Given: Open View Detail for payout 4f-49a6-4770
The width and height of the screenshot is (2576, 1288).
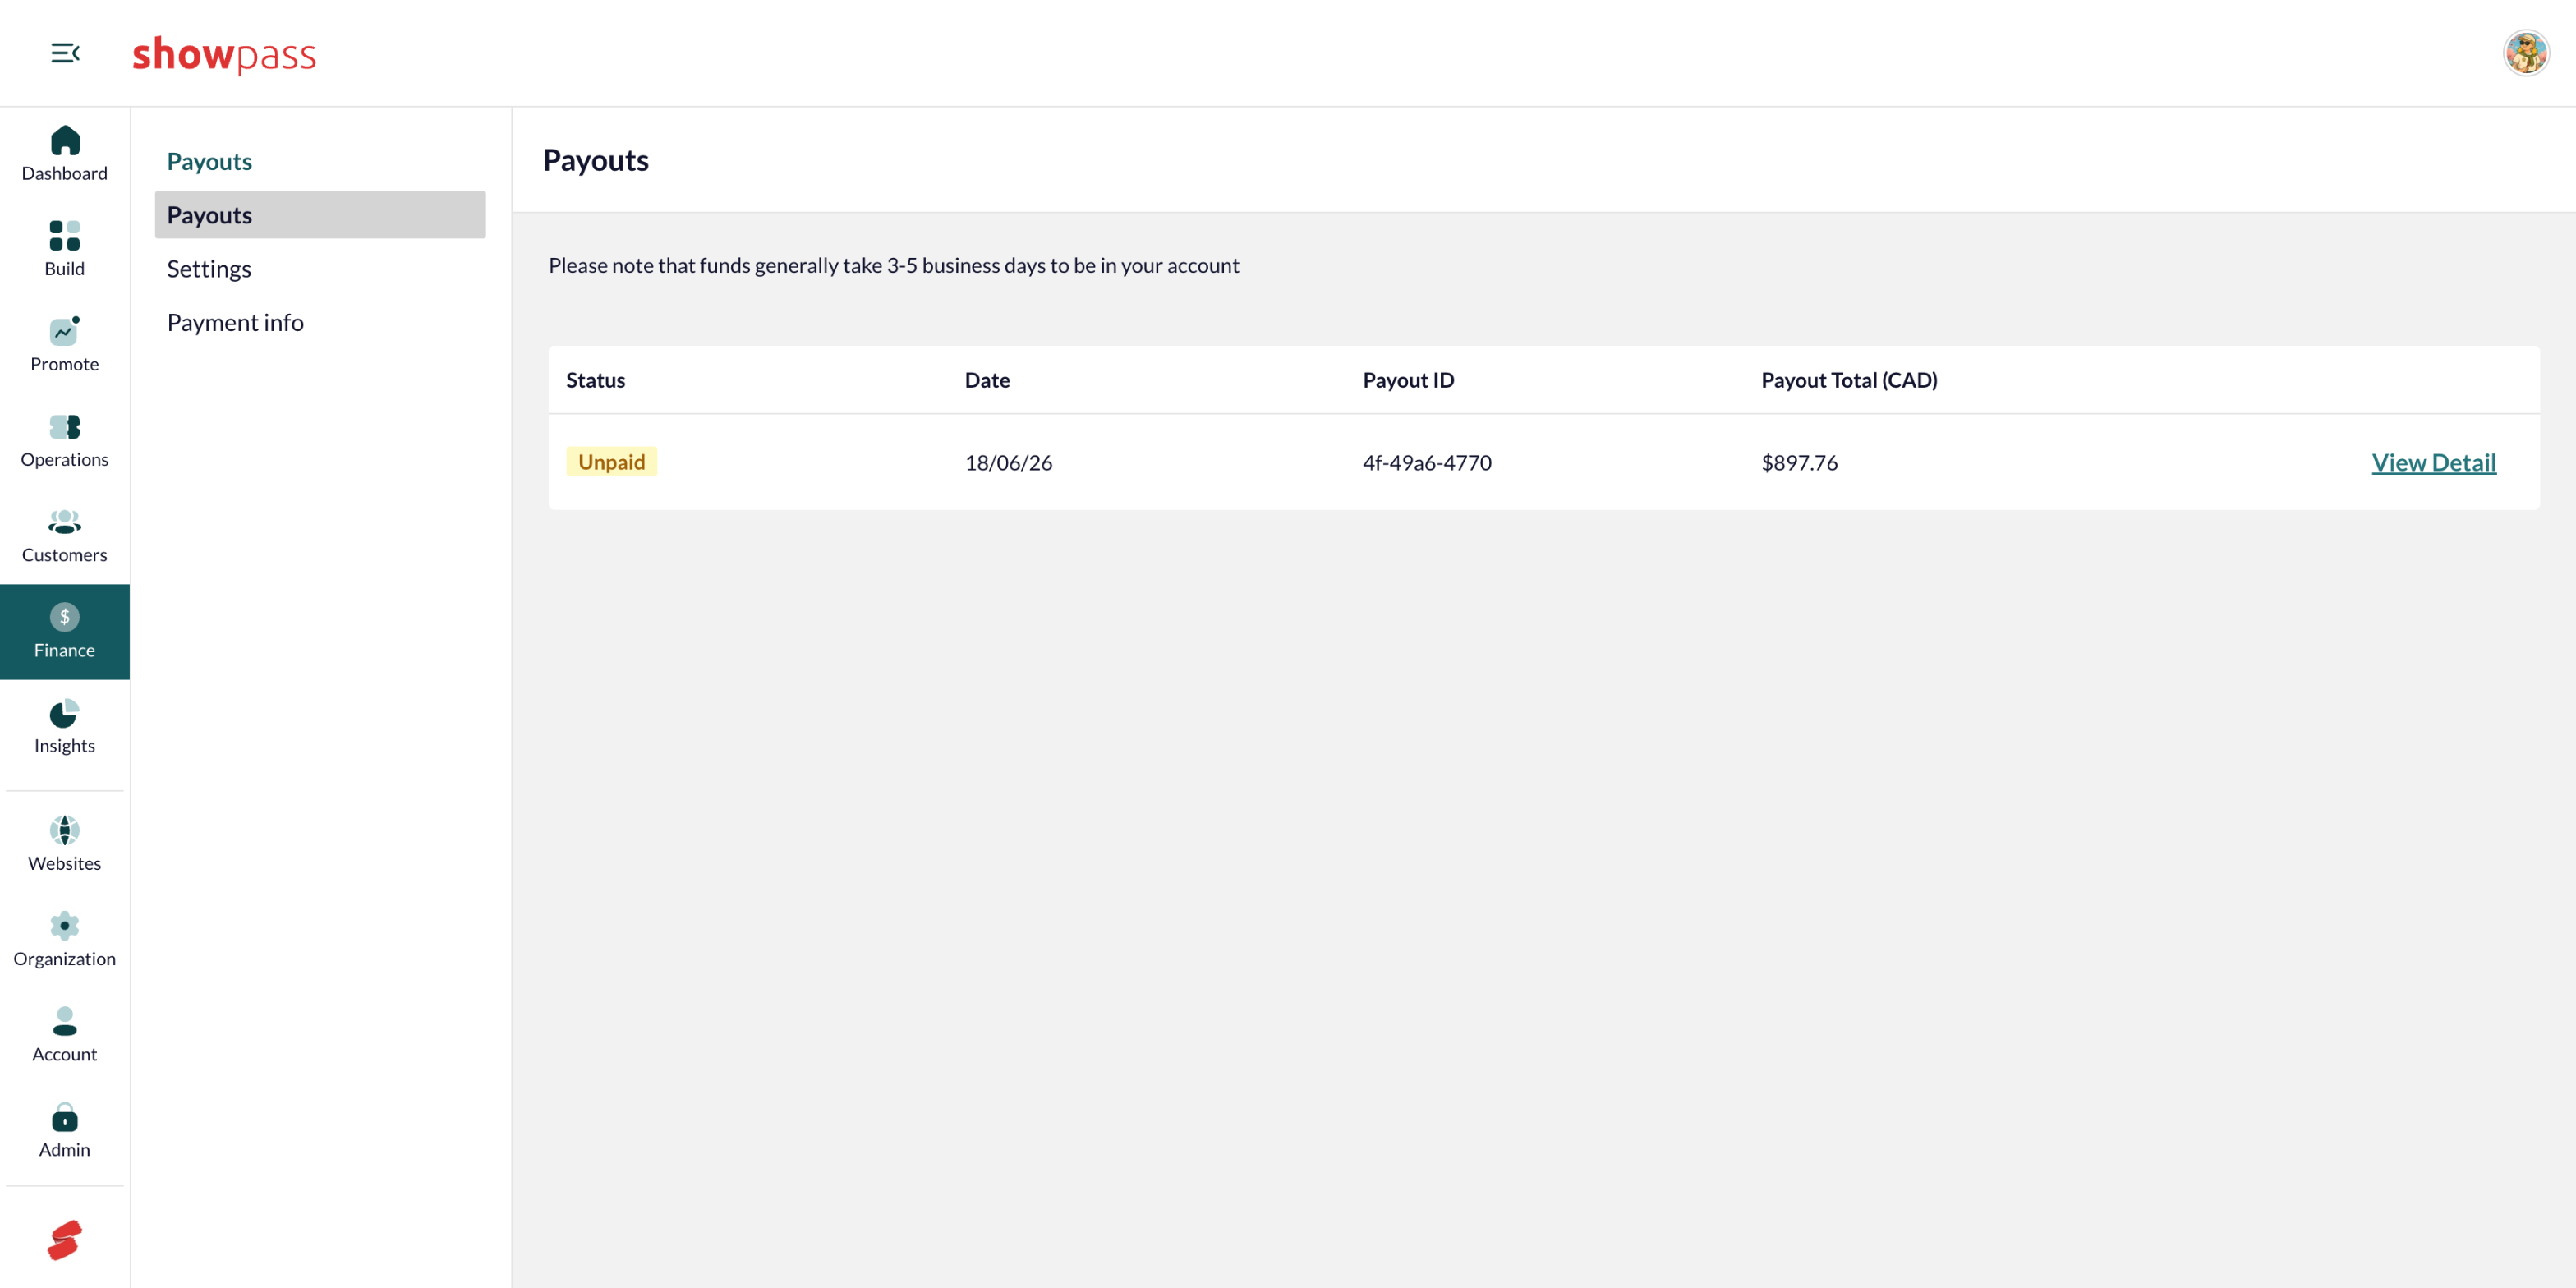Looking at the screenshot, I should pos(2433,462).
